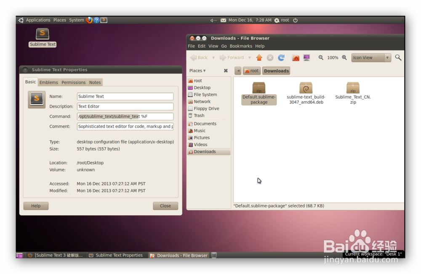
Task: Select File System in sidebar
Action: coord(209,95)
